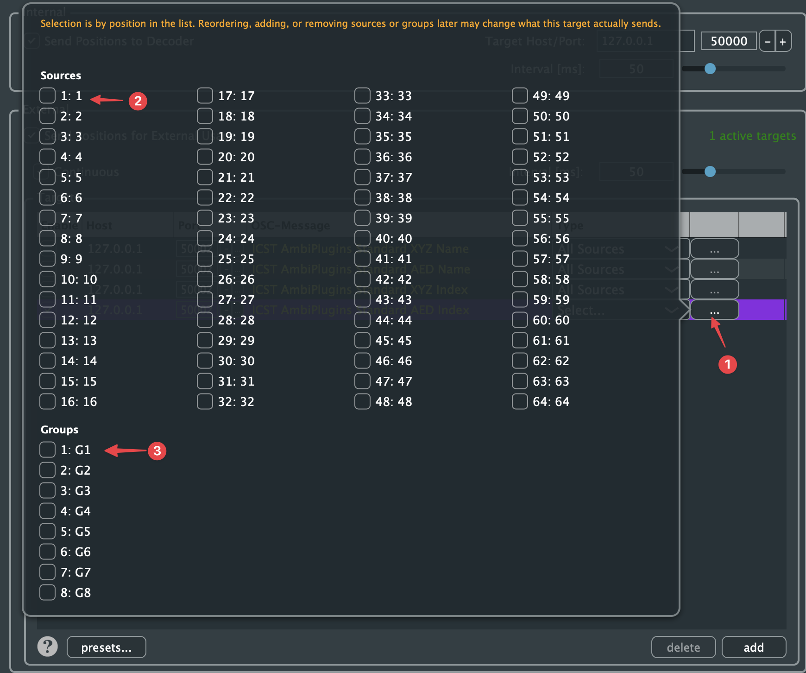Viewport: 806px width, 673px height.
Task: Check source 21: 21 checkbox
Action: click(205, 177)
